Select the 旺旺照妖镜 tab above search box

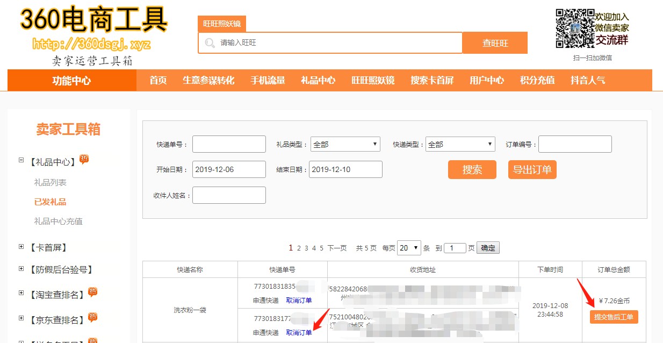tap(221, 24)
